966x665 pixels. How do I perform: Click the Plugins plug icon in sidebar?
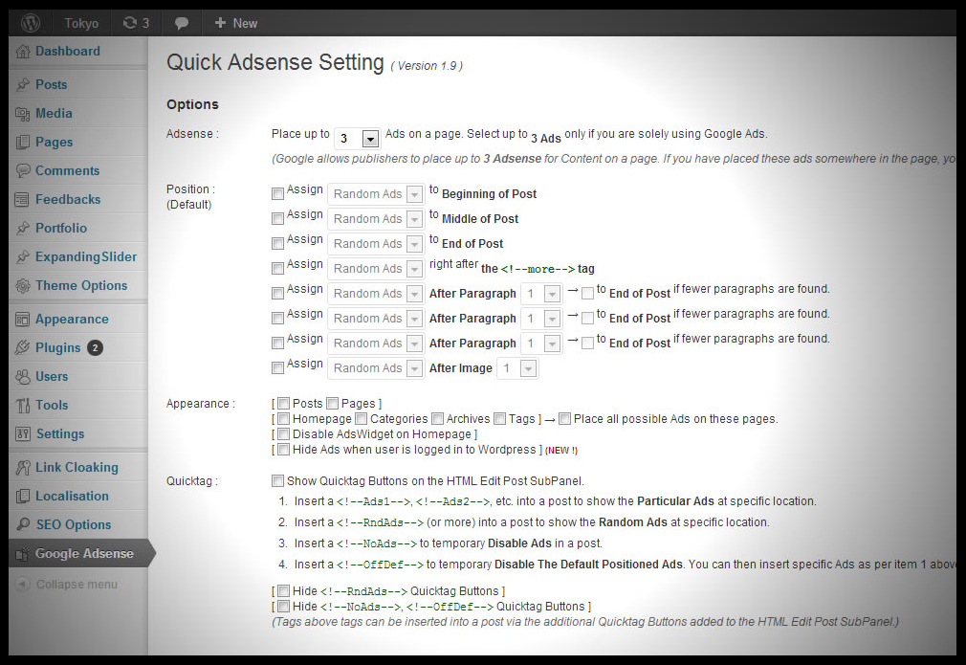point(23,348)
